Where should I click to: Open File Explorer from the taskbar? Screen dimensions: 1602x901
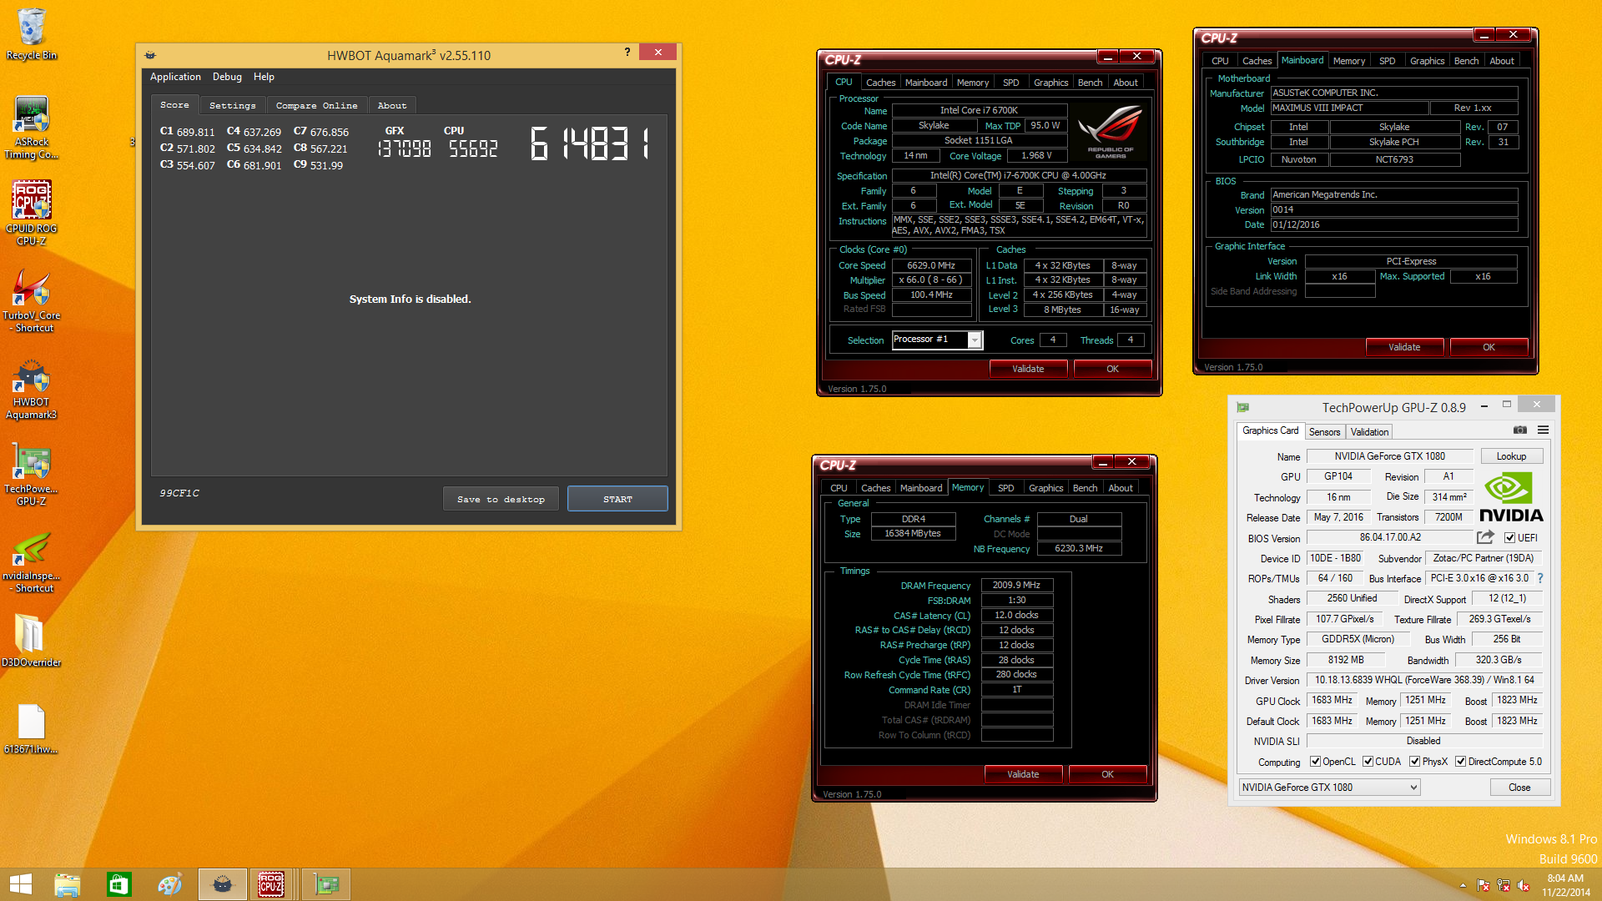(x=67, y=884)
